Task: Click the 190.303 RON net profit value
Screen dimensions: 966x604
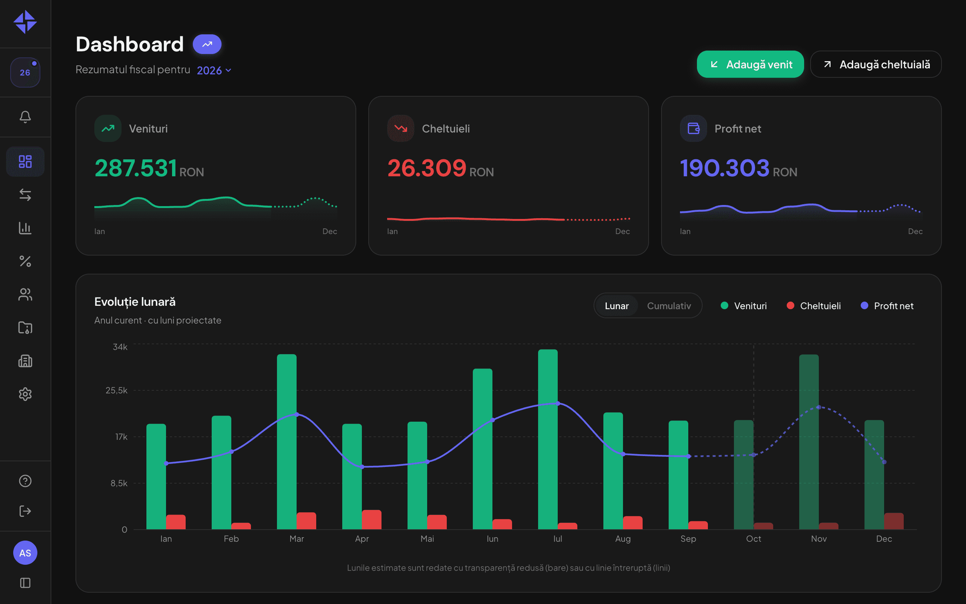Action: coord(738,168)
